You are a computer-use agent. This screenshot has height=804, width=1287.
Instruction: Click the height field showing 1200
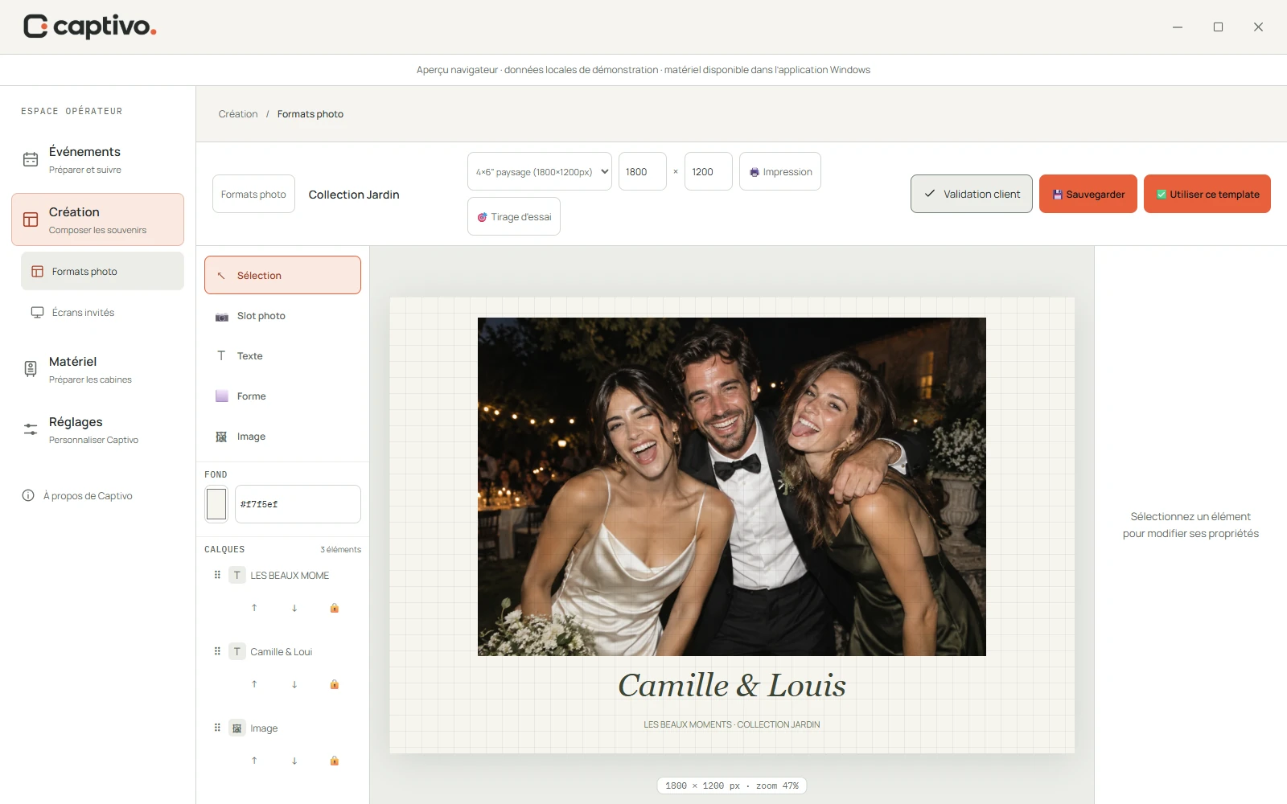[x=709, y=171]
